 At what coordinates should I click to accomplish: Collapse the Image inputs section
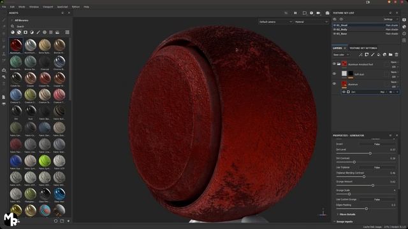click(x=344, y=221)
